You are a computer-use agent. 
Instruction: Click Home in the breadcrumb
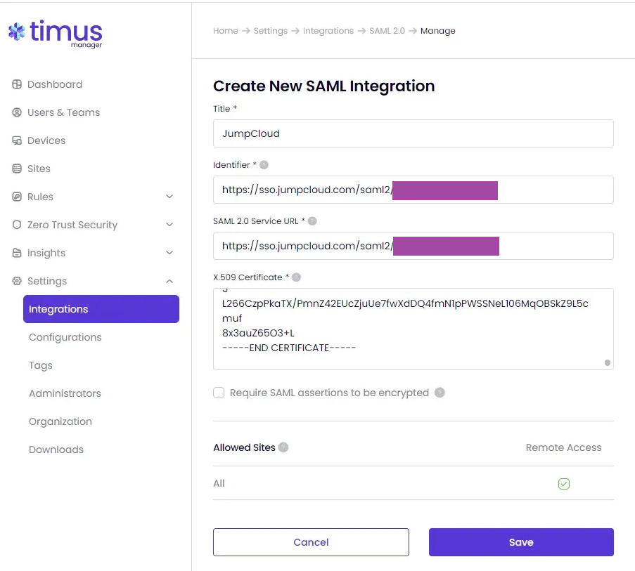(x=226, y=31)
